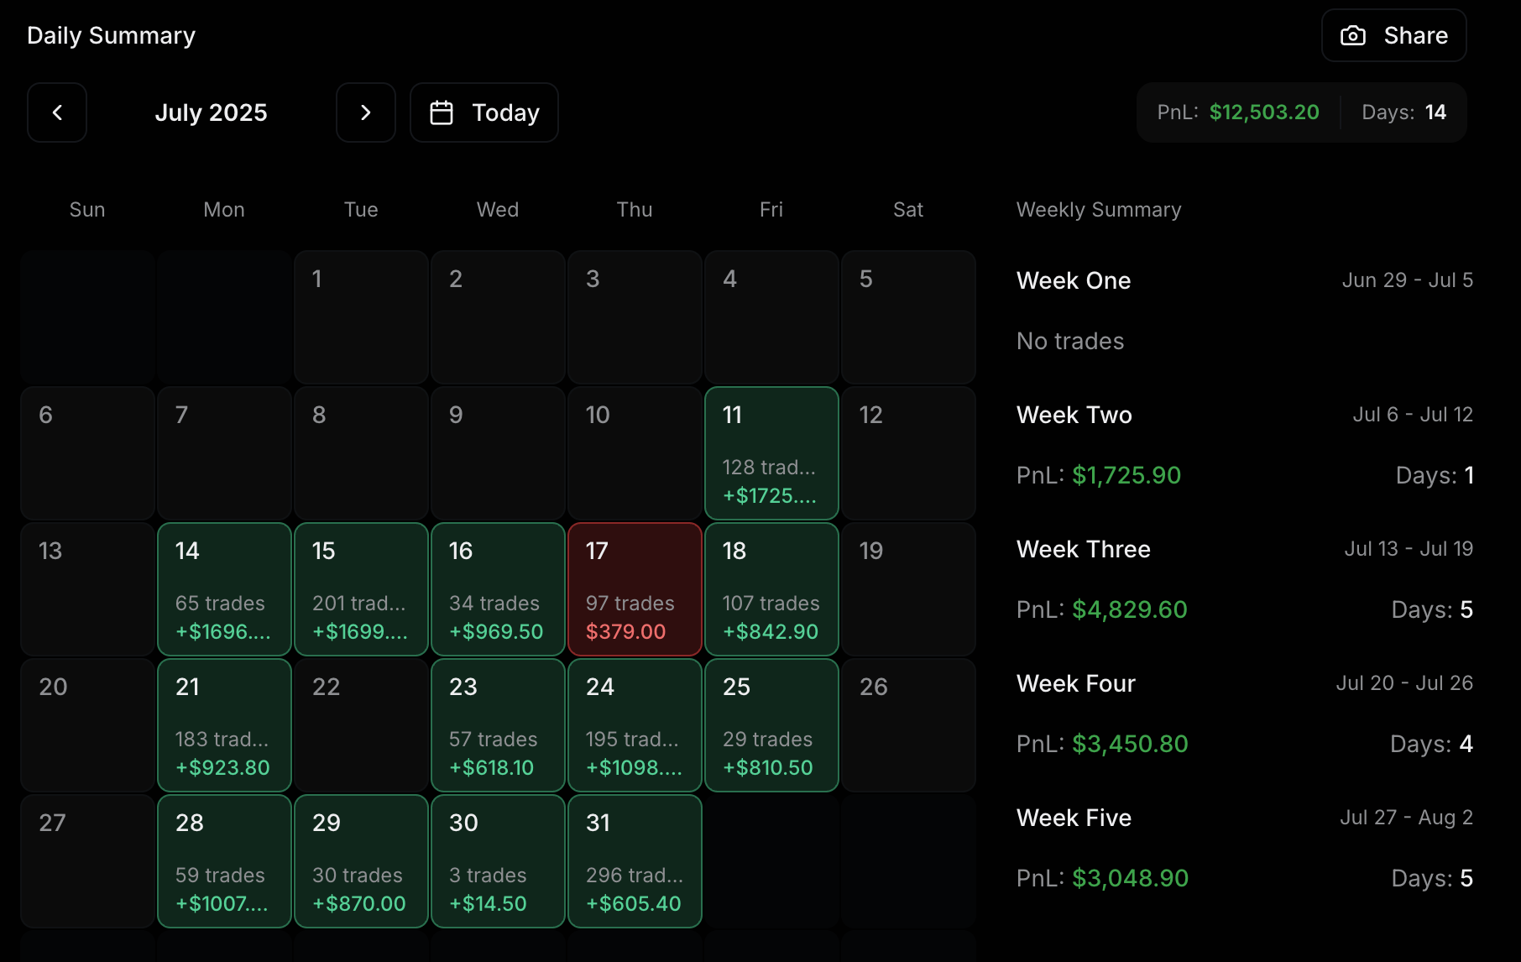Go to the next month with right chevron
Screen dimensions: 1521x962
[x=366, y=112]
